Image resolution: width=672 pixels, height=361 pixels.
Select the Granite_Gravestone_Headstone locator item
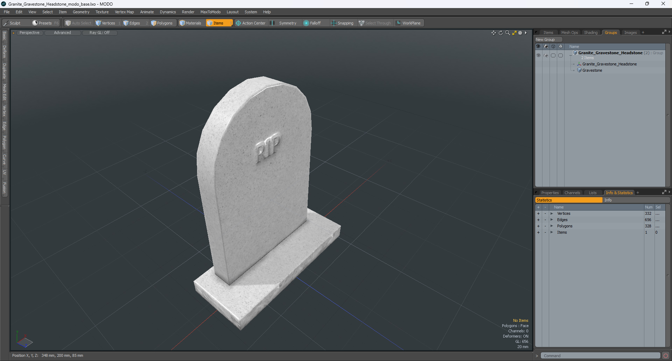[609, 64]
